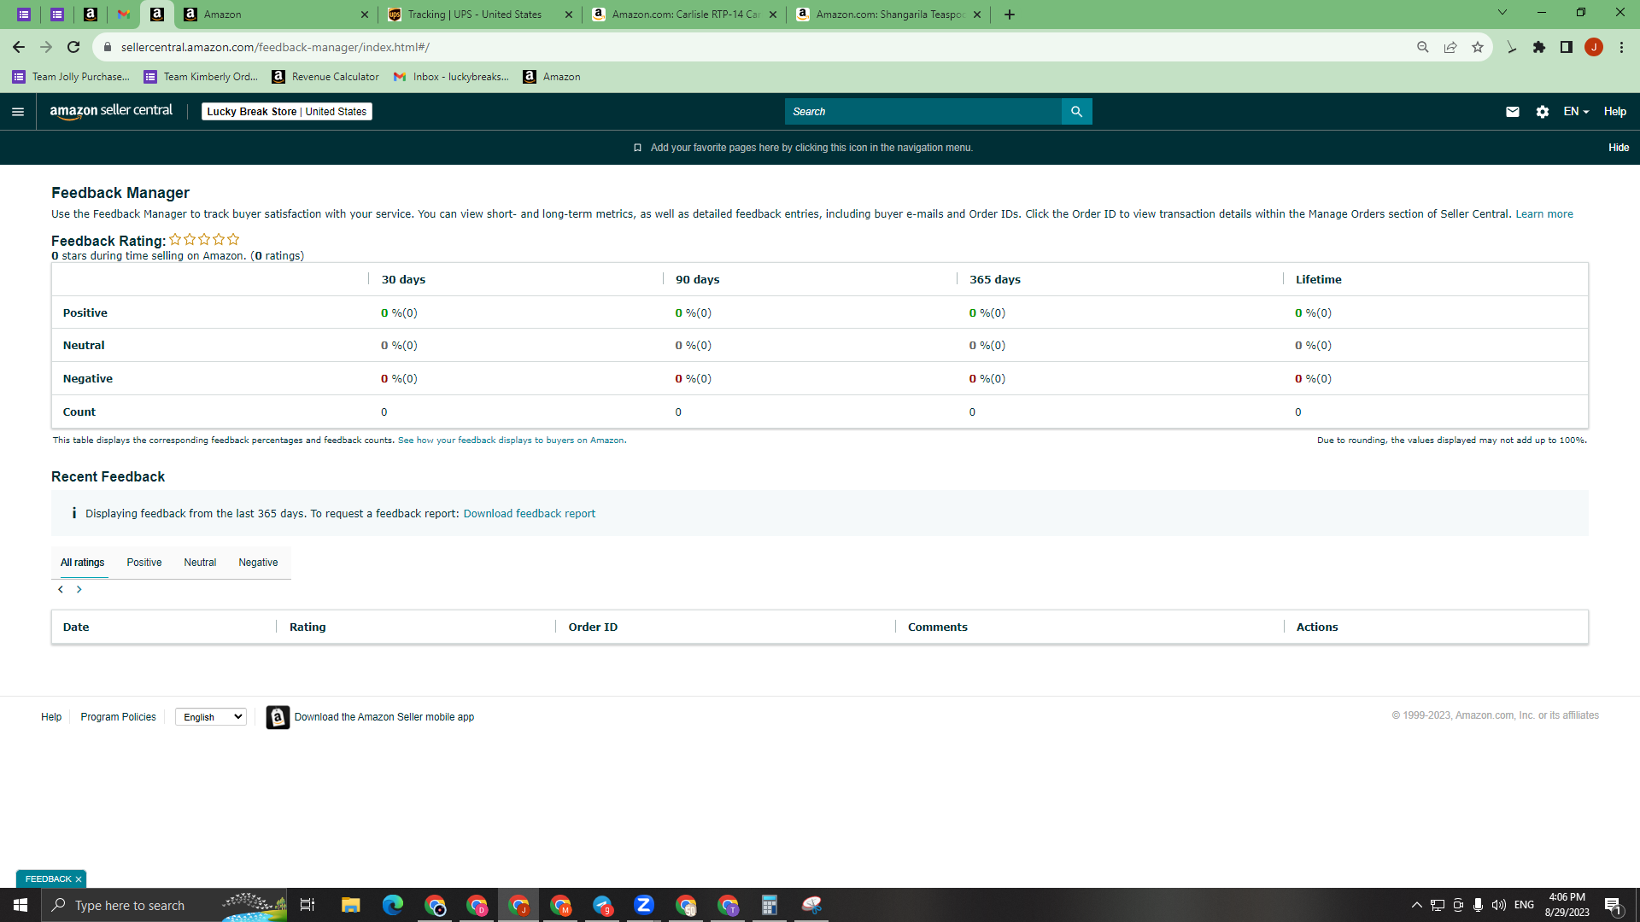Screen dimensions: 1640x922
Task: Open the Windows Start menu
Action: tap(20, 905)
